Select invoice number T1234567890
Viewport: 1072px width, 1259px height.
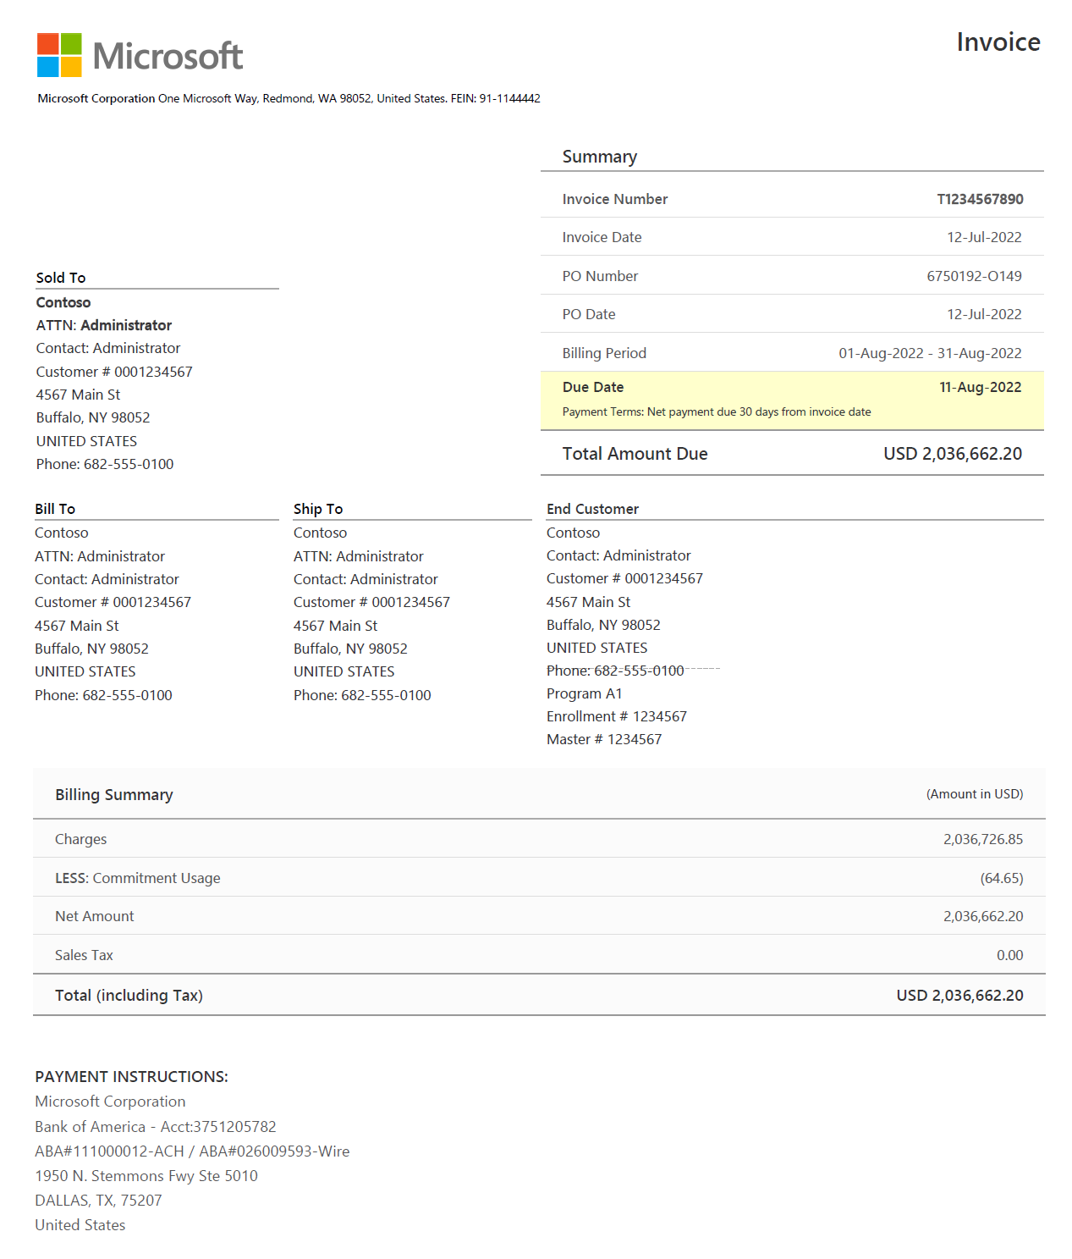point(979,199)
